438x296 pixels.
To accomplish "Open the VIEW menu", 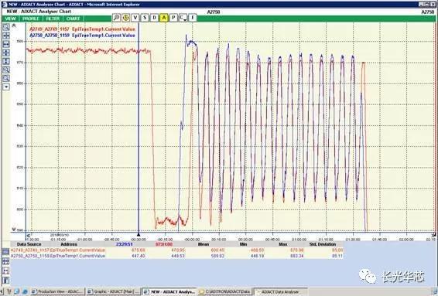I will pos(11,19).
